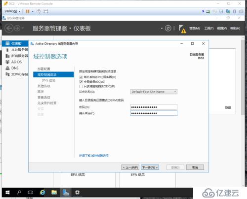Click the VMRC sound device icon
This screenshot has height=199, width=247.
pyautogui.click(x=235, y=11)
